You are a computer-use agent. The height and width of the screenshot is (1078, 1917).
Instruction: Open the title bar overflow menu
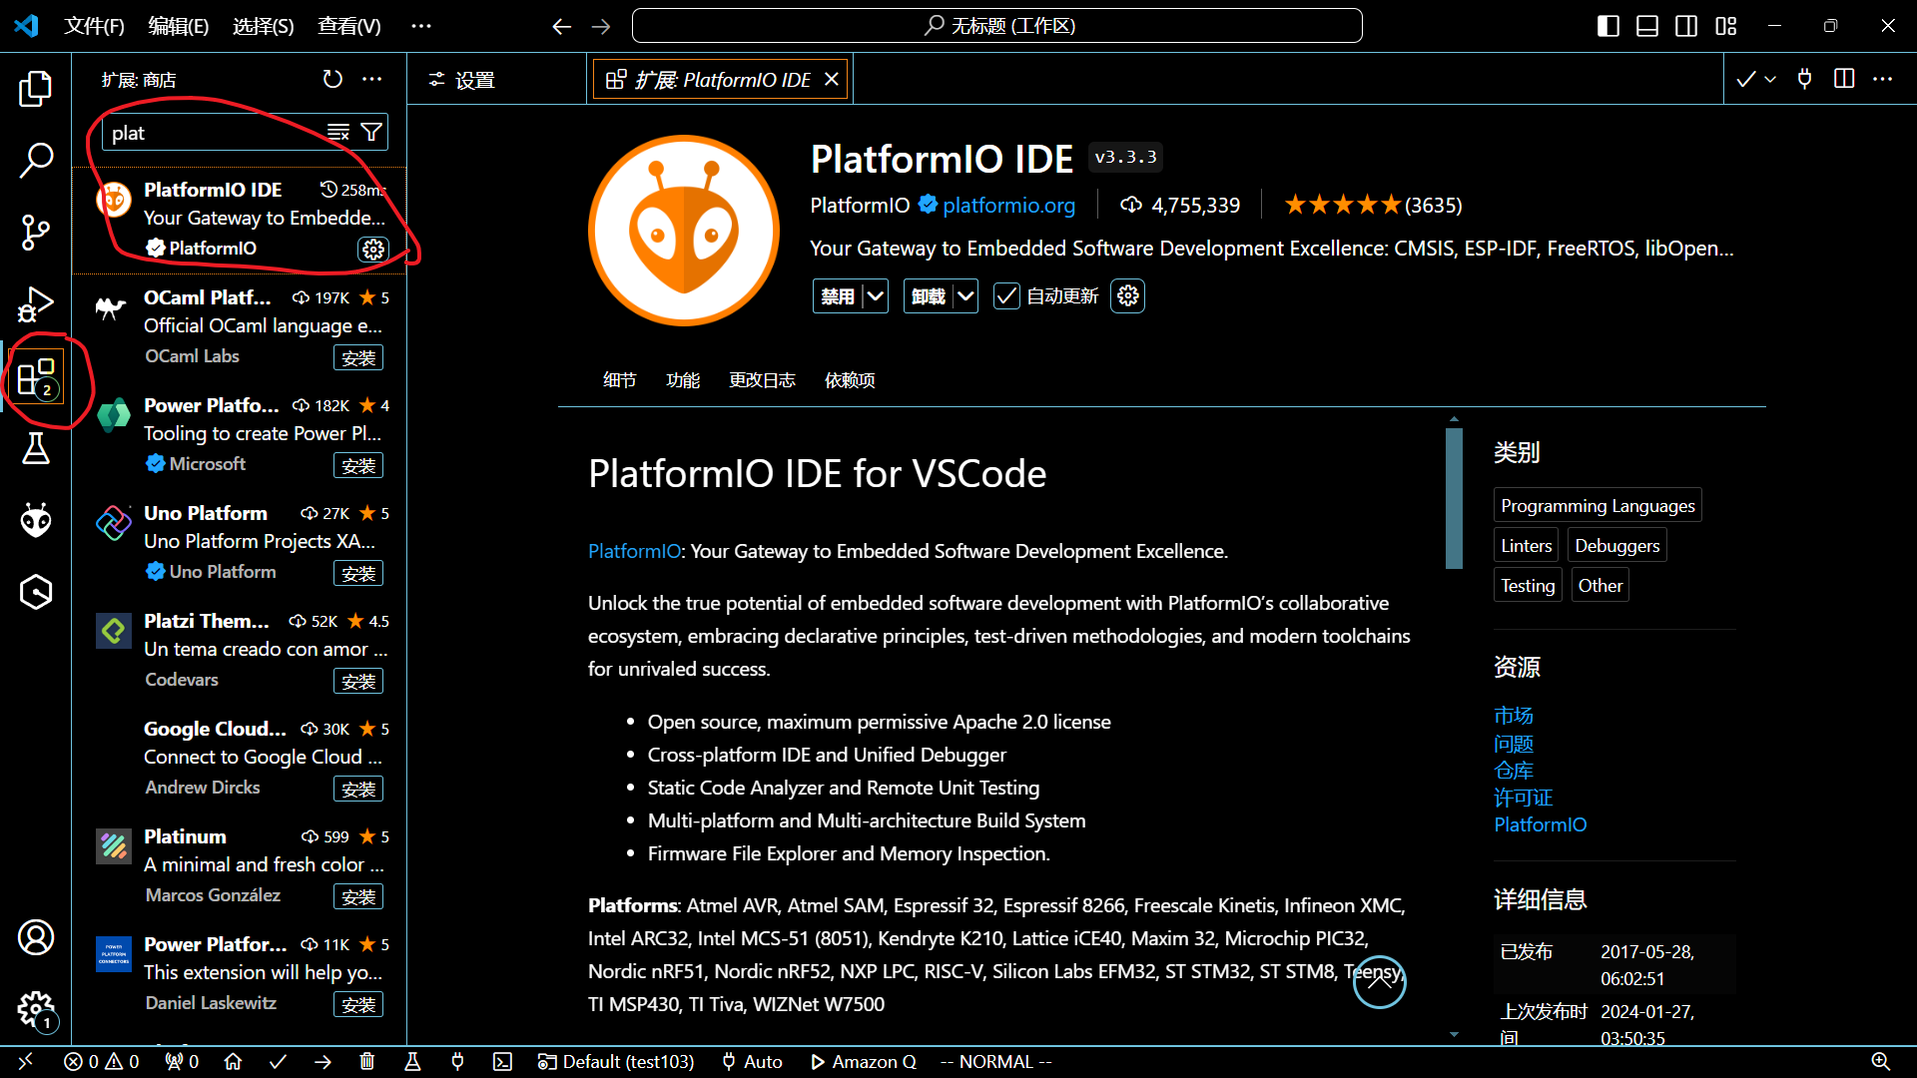coord(421,26)
